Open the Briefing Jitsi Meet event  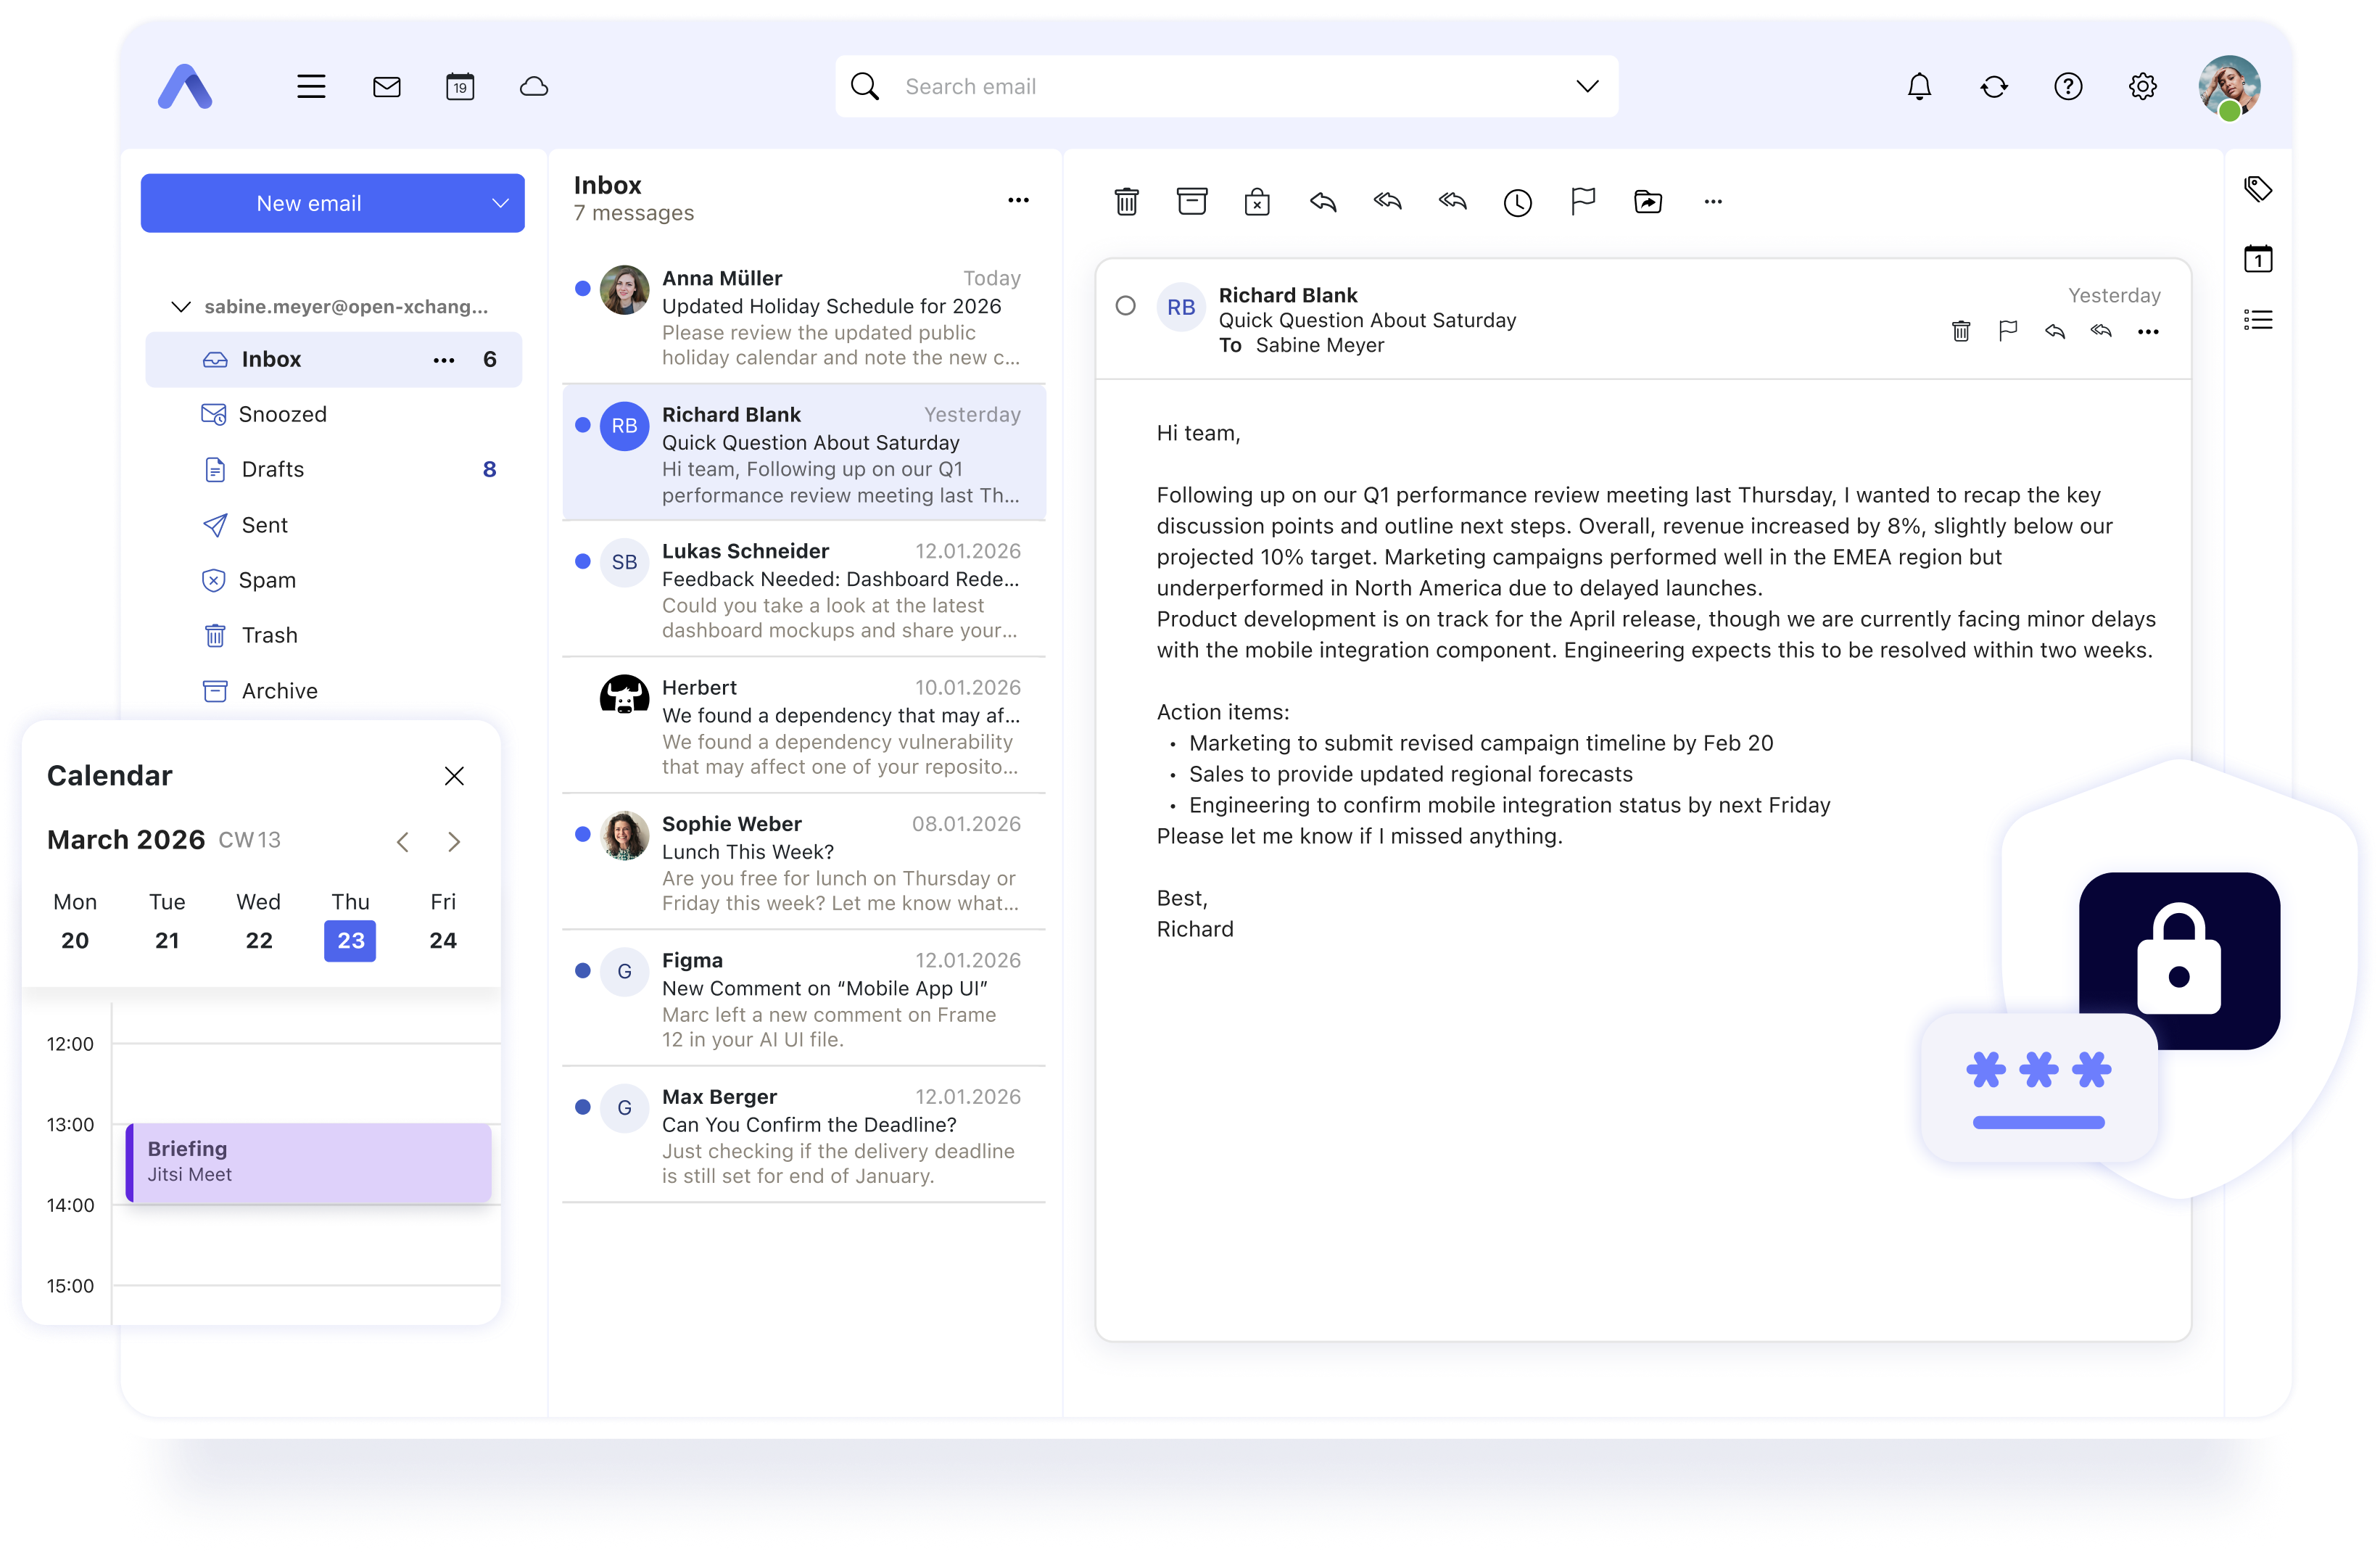(x=308, y=1162)
